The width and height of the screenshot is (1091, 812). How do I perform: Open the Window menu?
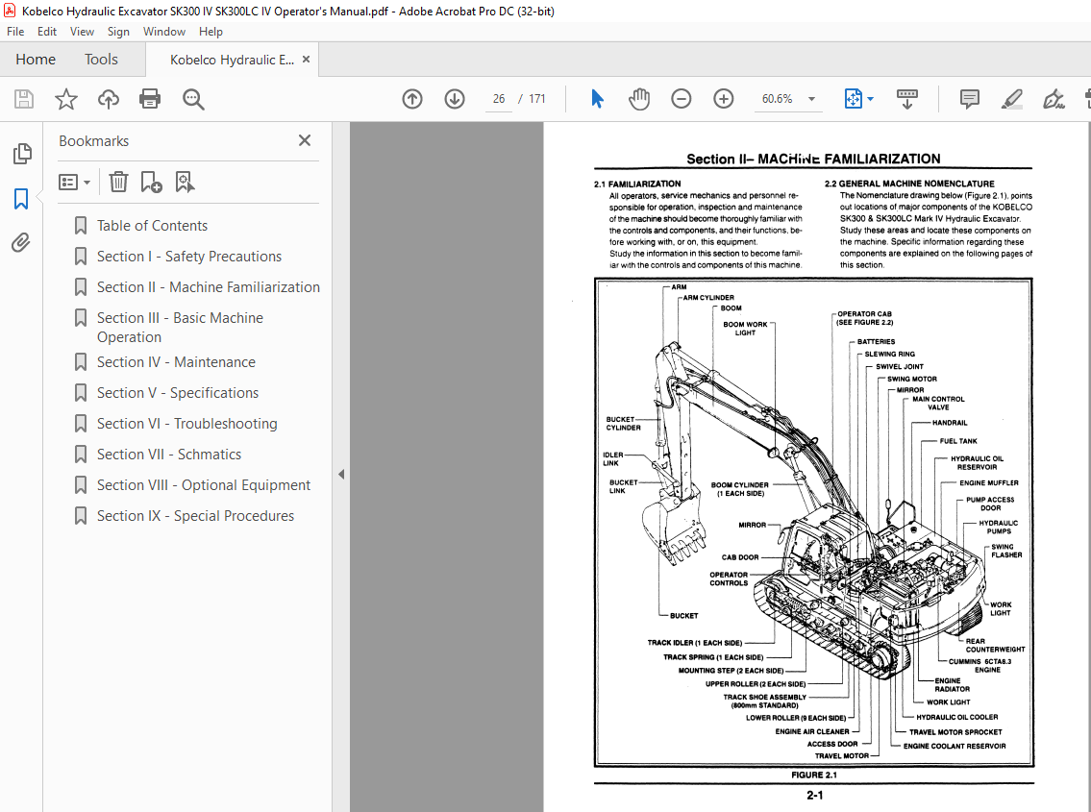(x=164, y=32)
